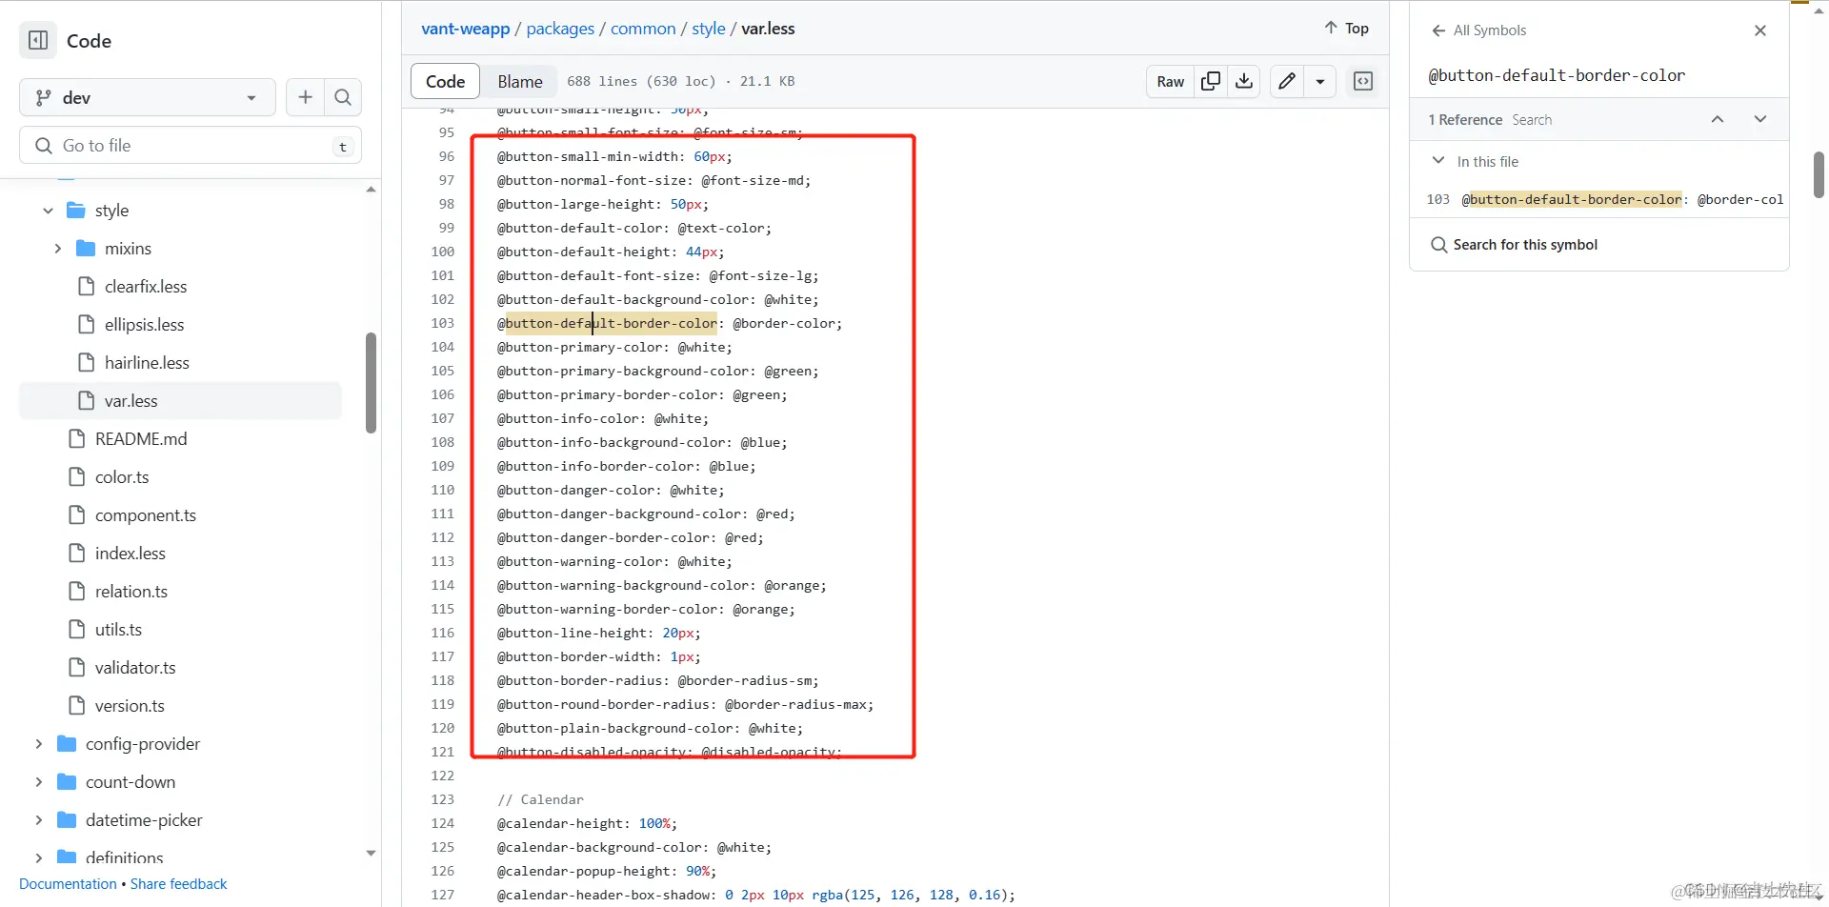Switch to the Code view tab
1829x907 pixels.
(x=445, y=82)
